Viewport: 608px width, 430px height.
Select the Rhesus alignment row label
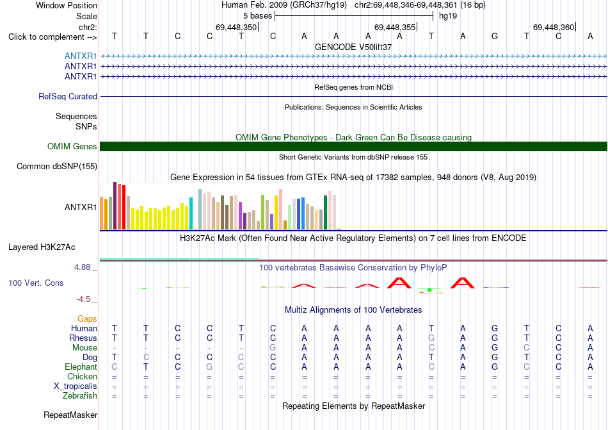coord(83,338)
